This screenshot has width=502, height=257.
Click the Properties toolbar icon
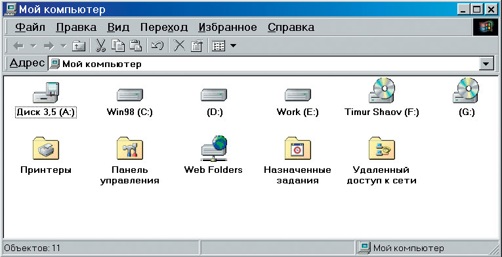(x=197, y=46)
